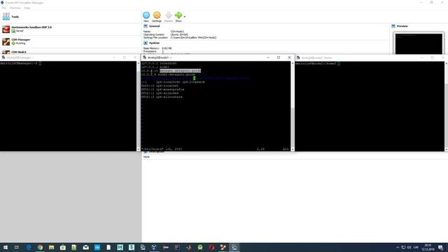Show hidden system tray icons

[398, 247]
